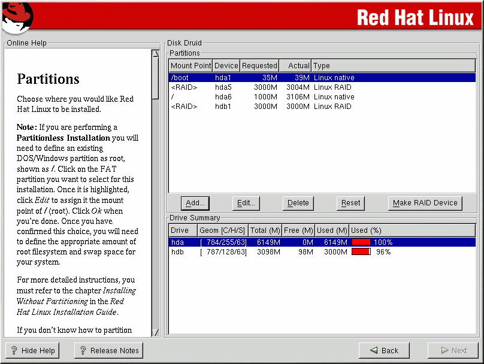Click the question mark icon on Release Notes
The image size is (484, 364).
click(x=83, y=351)
